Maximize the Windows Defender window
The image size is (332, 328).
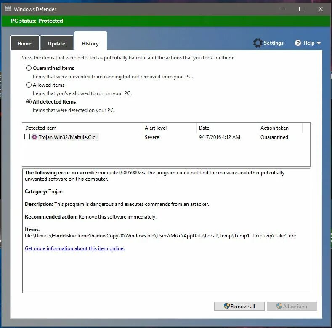click(x=301, y=9)
